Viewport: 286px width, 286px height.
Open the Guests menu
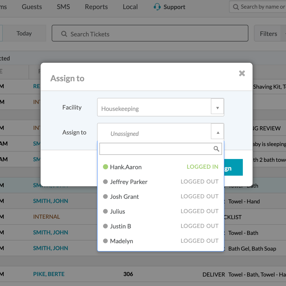(x=32, y=7)
